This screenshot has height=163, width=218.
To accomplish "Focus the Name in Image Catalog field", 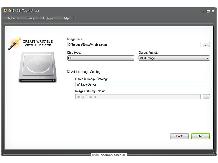I will click(x=142, y=84).
